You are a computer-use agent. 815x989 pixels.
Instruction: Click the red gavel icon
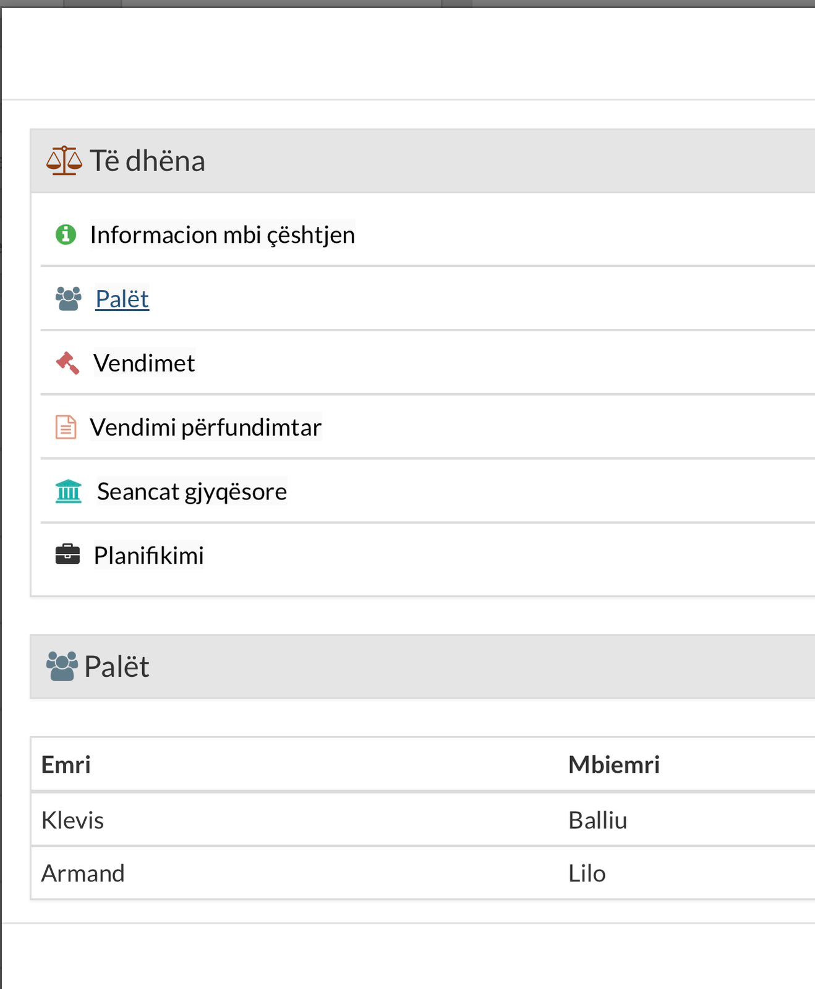(68, 363)
